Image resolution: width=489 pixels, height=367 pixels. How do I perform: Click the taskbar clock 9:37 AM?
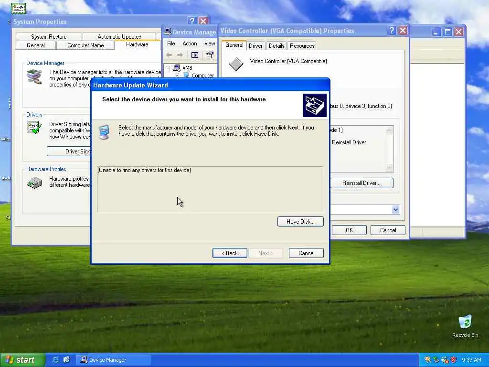pos(471,360)
